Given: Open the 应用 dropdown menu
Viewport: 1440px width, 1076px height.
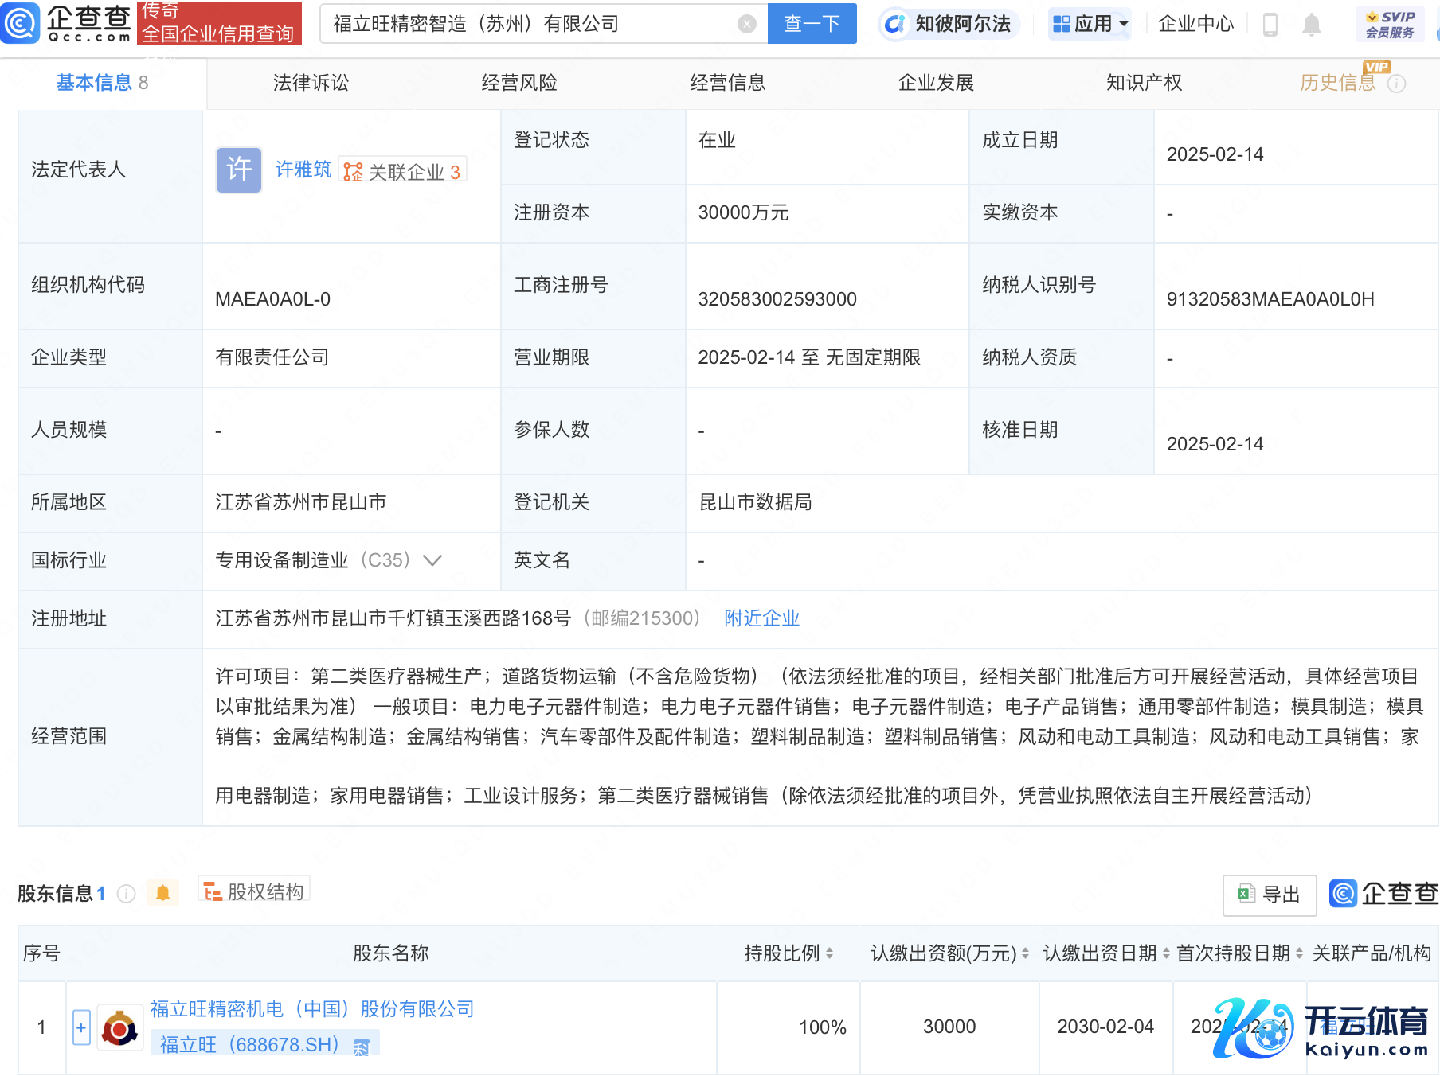Looking at the screenshot, I should (x=1090, y=24).
